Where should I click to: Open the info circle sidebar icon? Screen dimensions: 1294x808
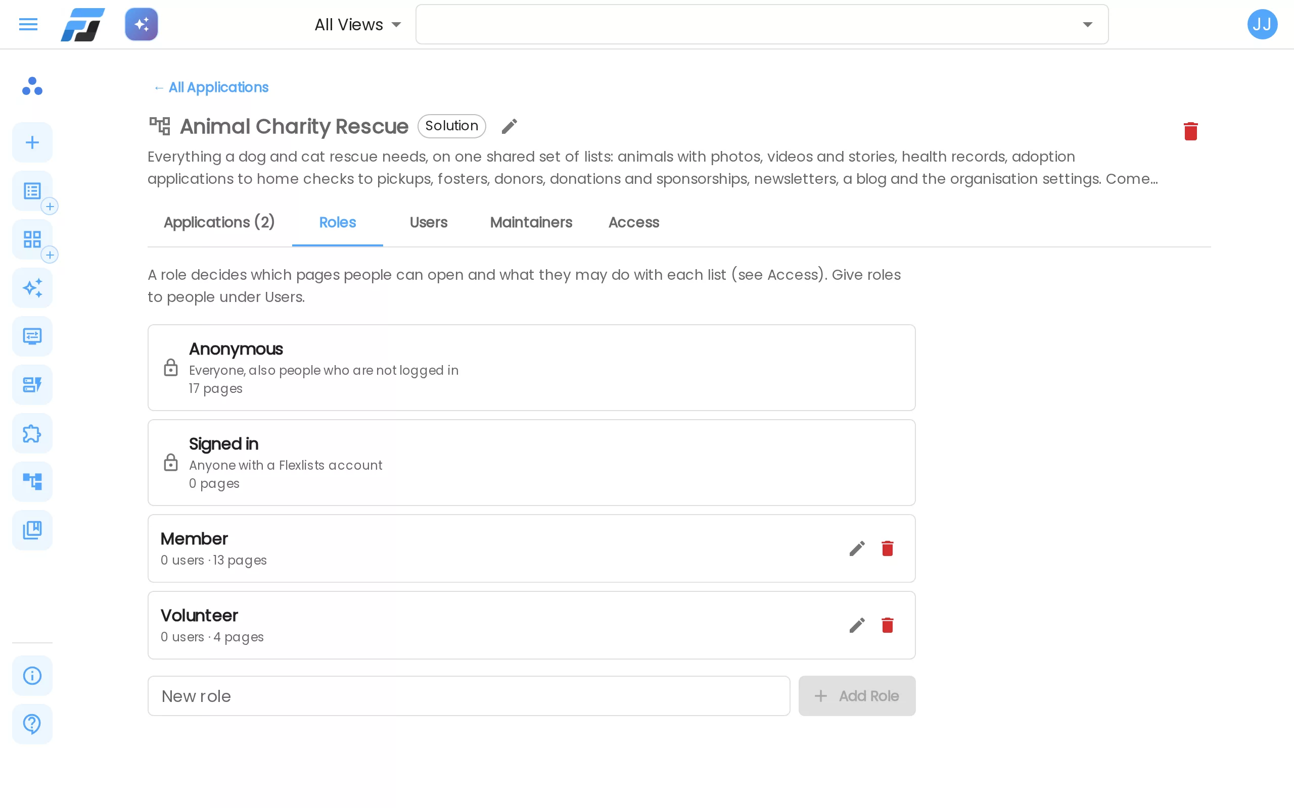tap(32, 676)
